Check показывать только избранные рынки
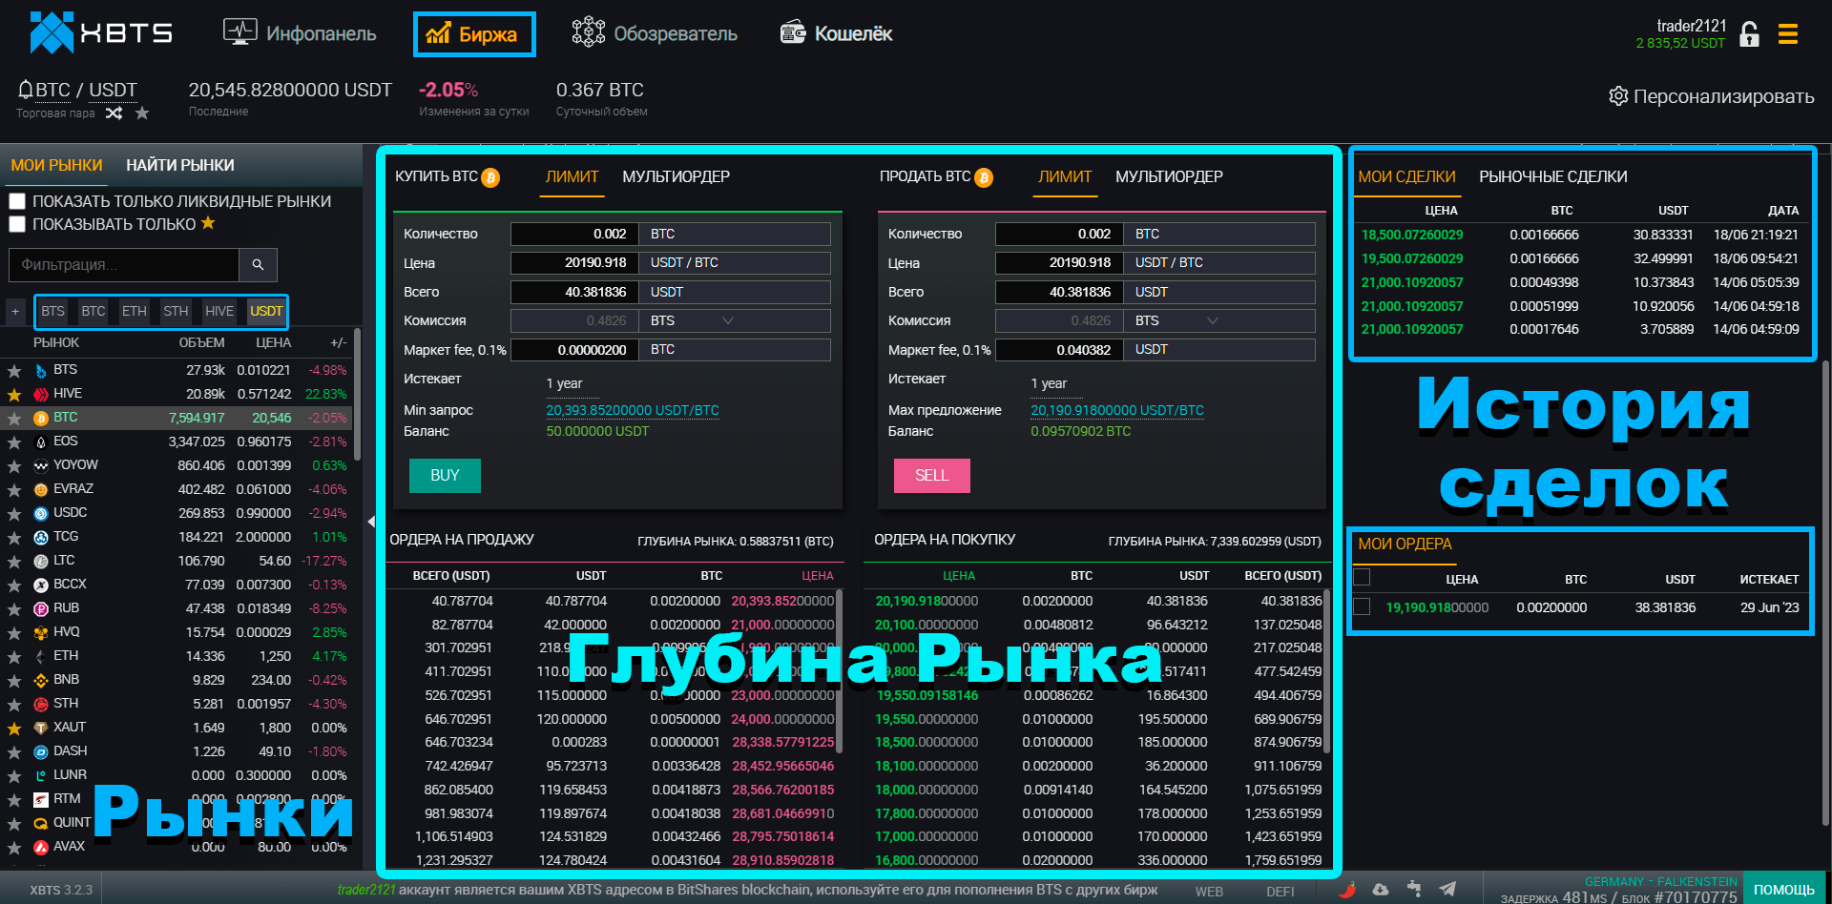The image size is (1832, 904). pos(16,223)
